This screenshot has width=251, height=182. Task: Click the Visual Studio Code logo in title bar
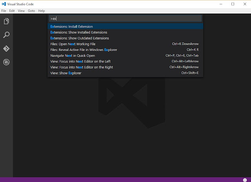pyautogui.click(x=4, y=4)
